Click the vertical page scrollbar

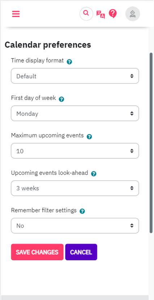point(151,143)
